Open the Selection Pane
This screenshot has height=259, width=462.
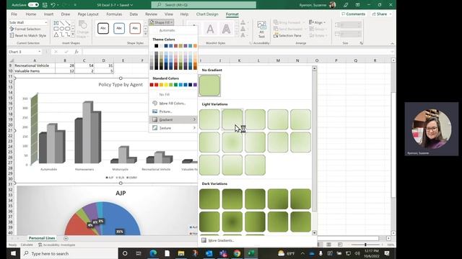click(287, 35)
